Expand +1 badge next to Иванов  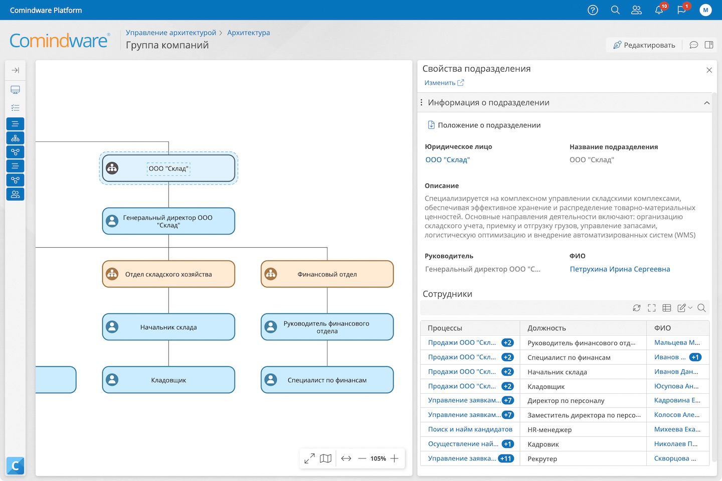coord(695,357)
